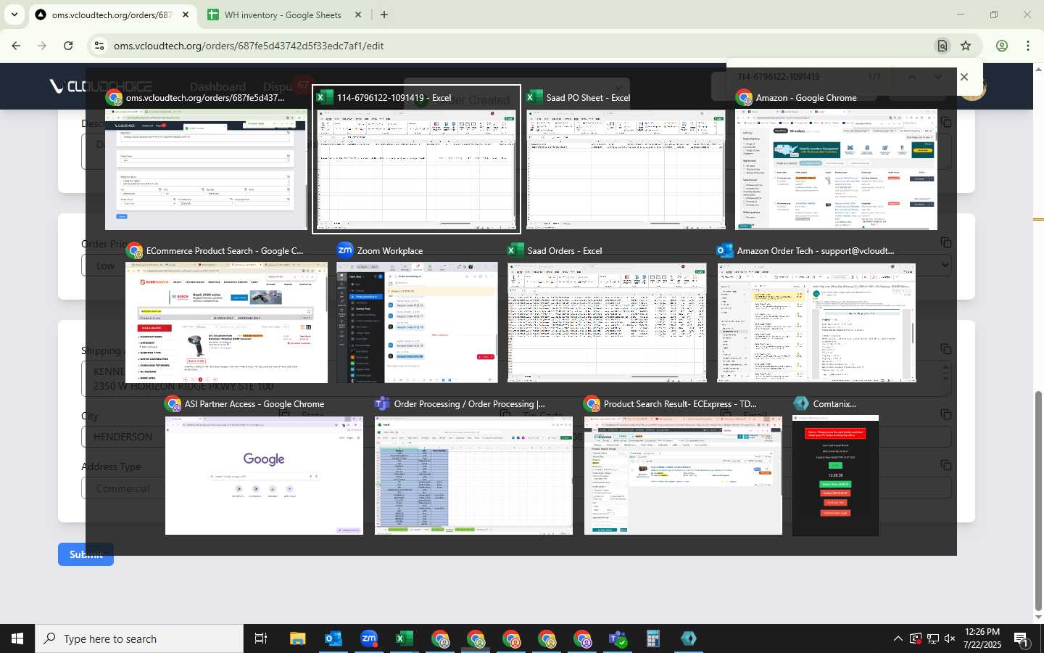Viewport: 1044px width, 653px height.
Task: Open Calculator from the taskbar
Action: click(x=653, y=638)
